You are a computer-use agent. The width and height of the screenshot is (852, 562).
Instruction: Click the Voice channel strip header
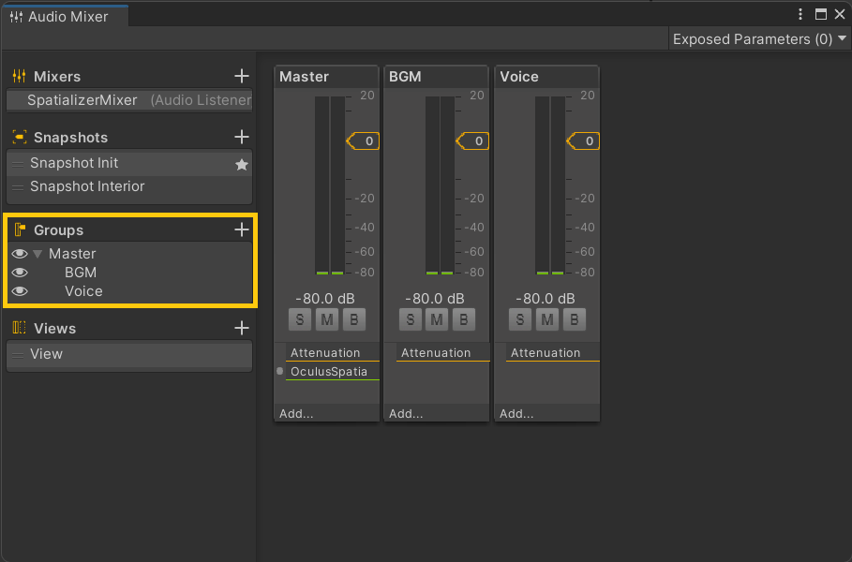click(546, 77)
